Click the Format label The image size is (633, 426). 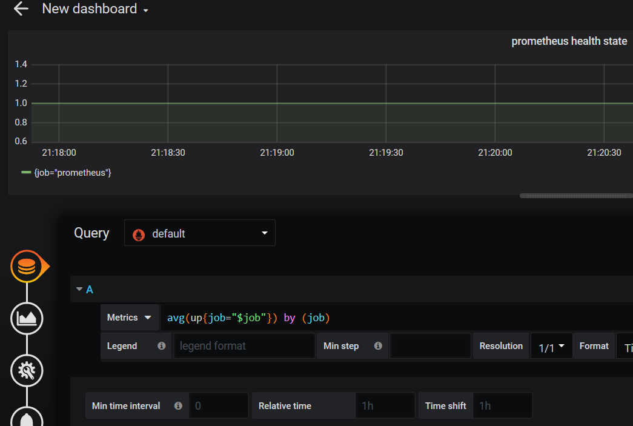[x=594, y=345]
